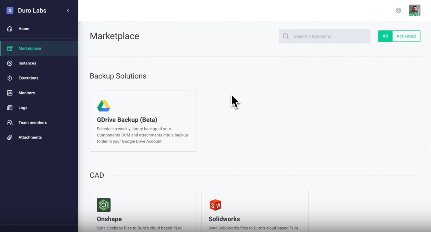This screenshot has width=431, height=232.
Task: Open the Onshape integration title
Action: pyautogui.click(x=109, y=219)
